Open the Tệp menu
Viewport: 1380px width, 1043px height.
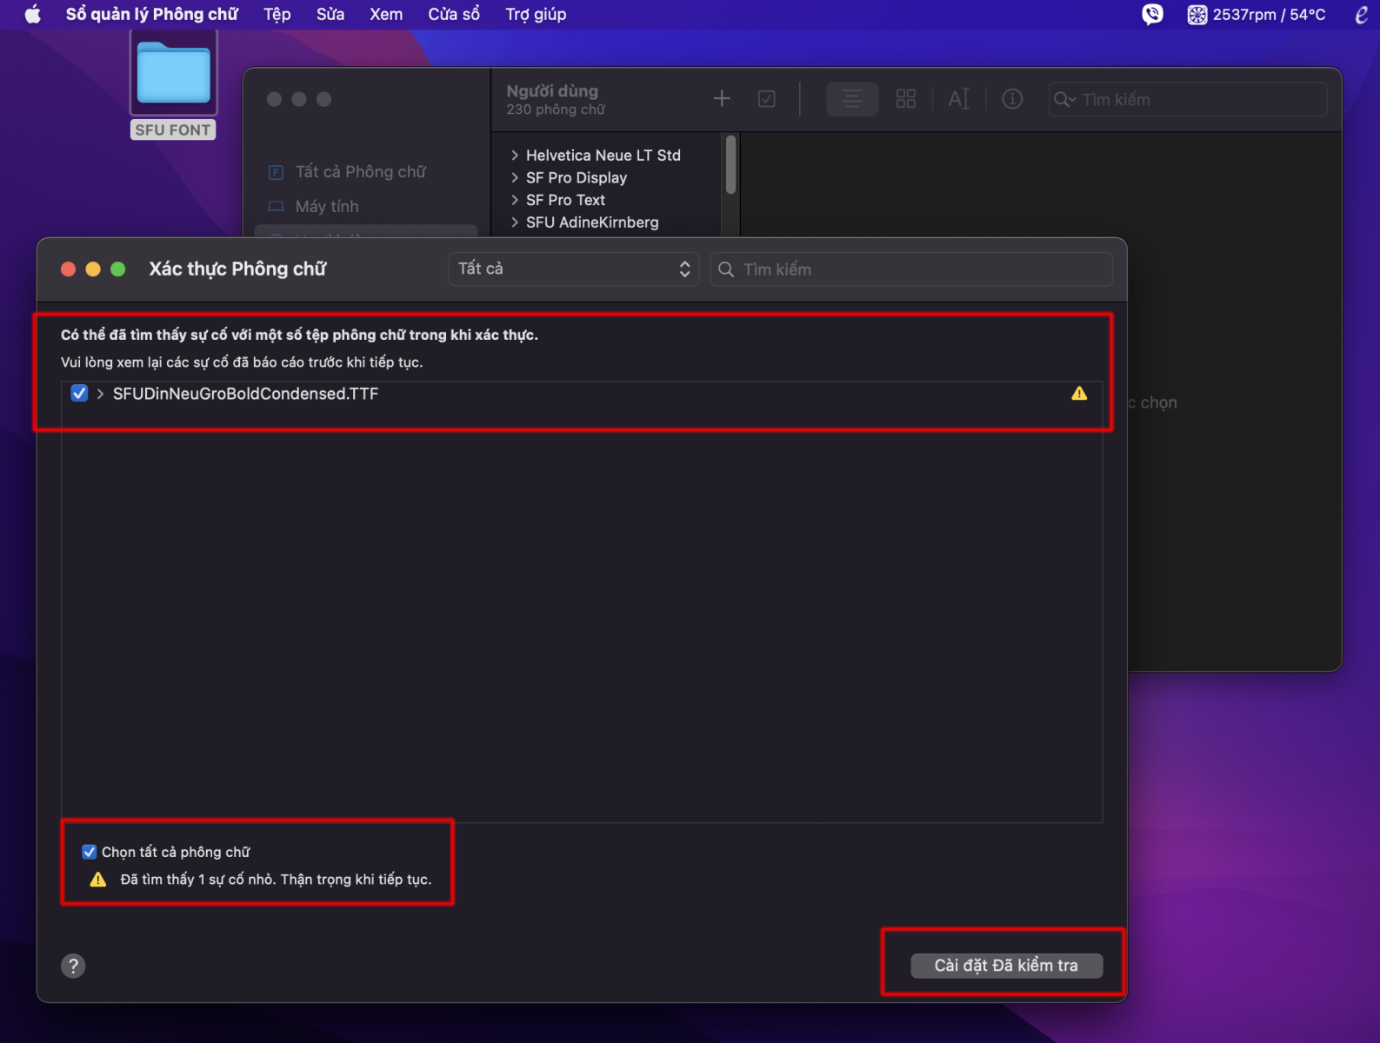point(277,14)
